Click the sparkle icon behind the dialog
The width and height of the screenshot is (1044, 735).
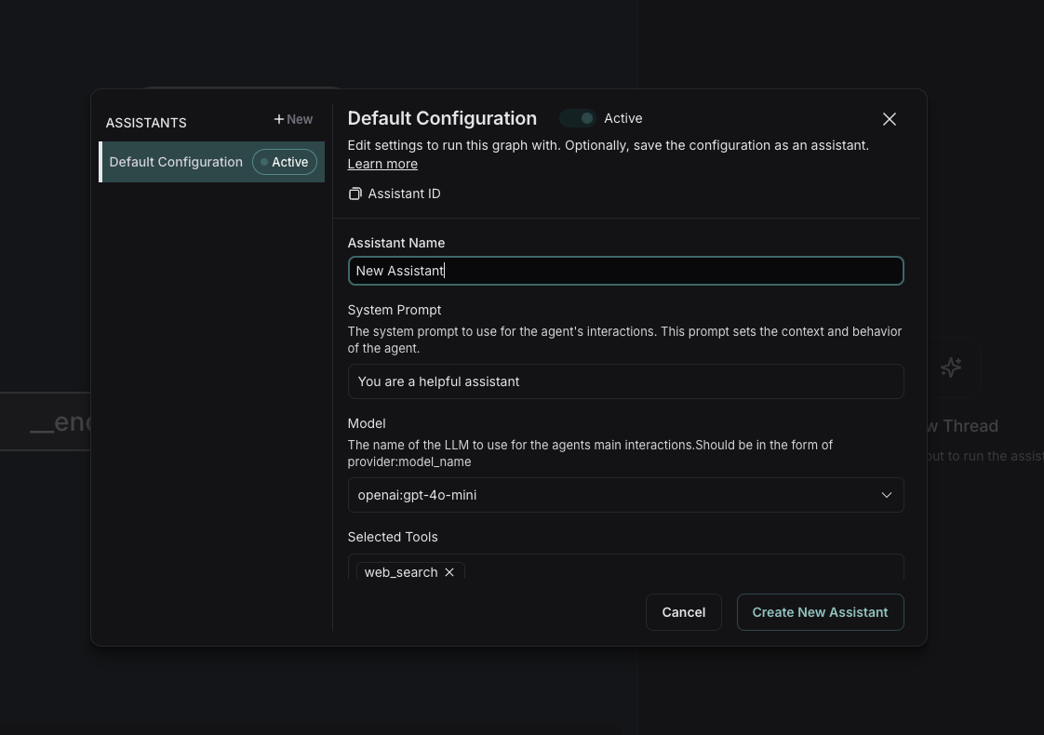point(950,367)
